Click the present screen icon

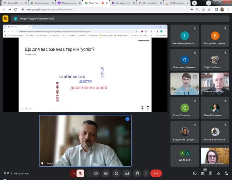click(126, 173)
